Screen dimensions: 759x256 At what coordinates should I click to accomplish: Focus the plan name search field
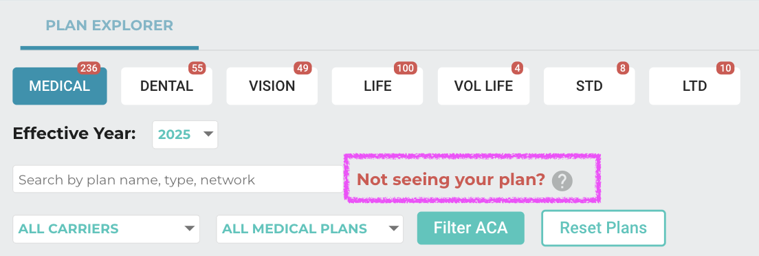point(178,180)
